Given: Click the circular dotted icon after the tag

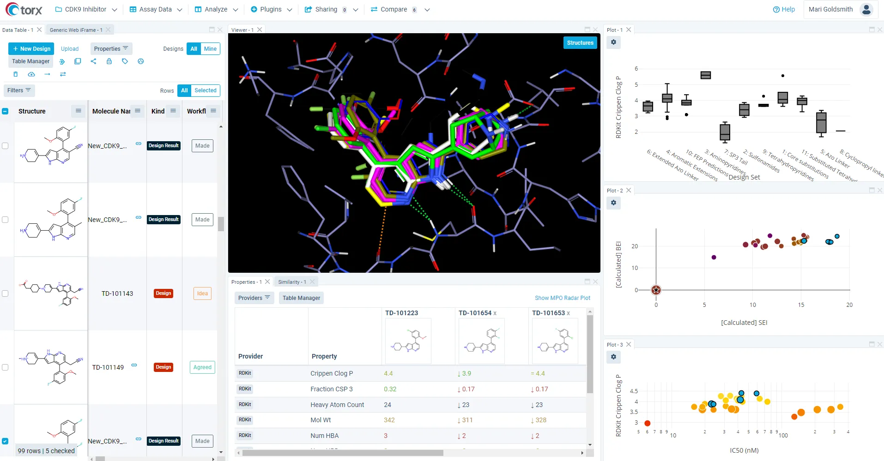Looking at the screenshot, I should point(141,61).
